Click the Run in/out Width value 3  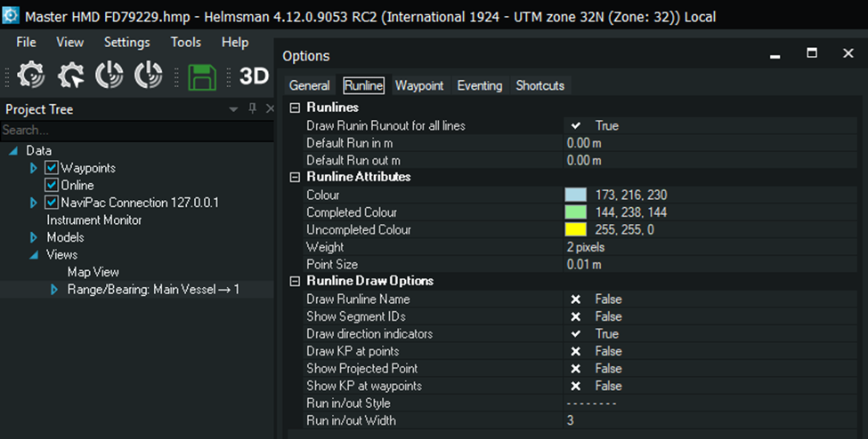(570, 420)
